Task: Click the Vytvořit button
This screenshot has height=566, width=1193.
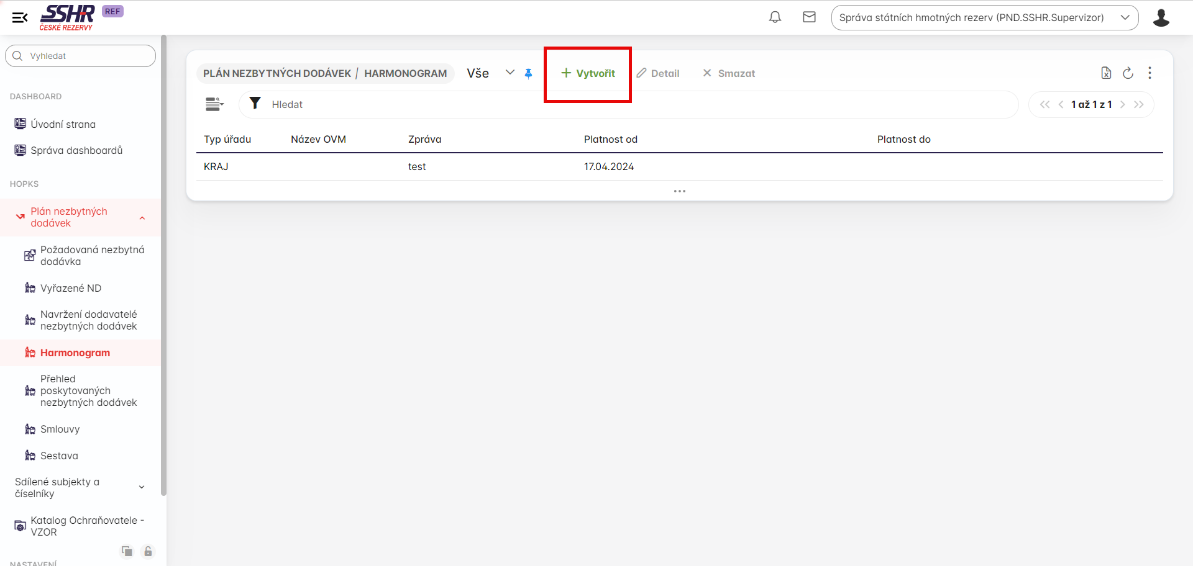Action: [588, 73]
